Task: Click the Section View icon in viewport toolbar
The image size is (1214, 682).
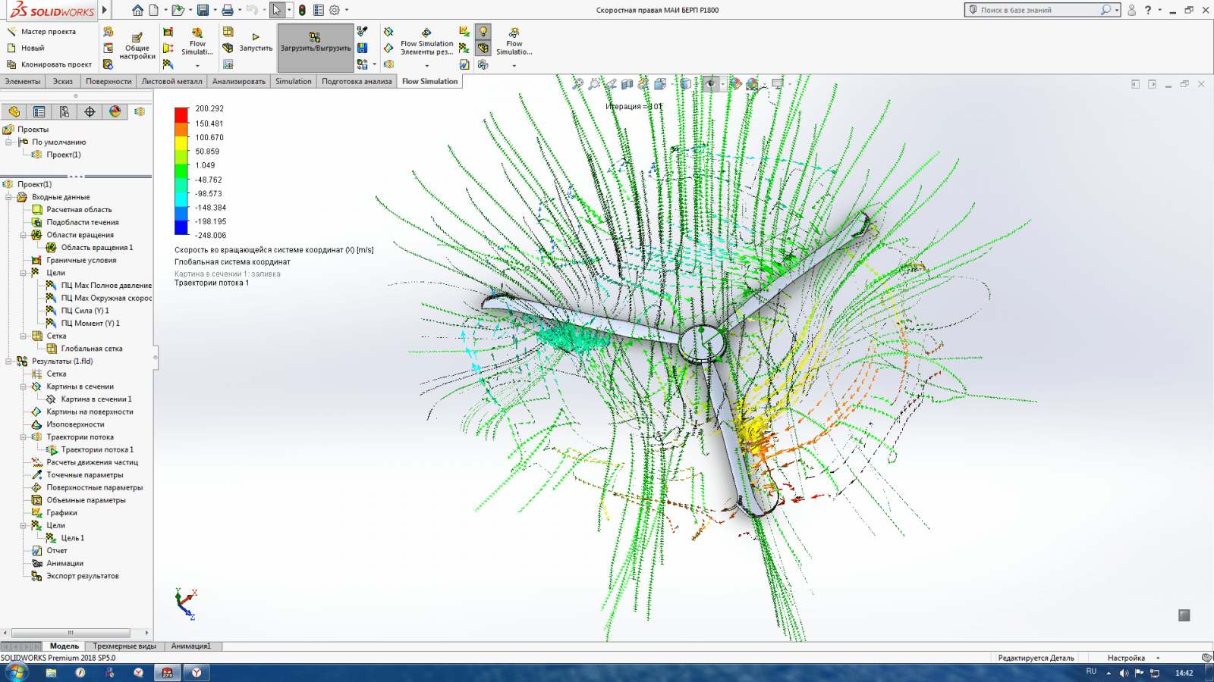Action: (x=627, y=84)
